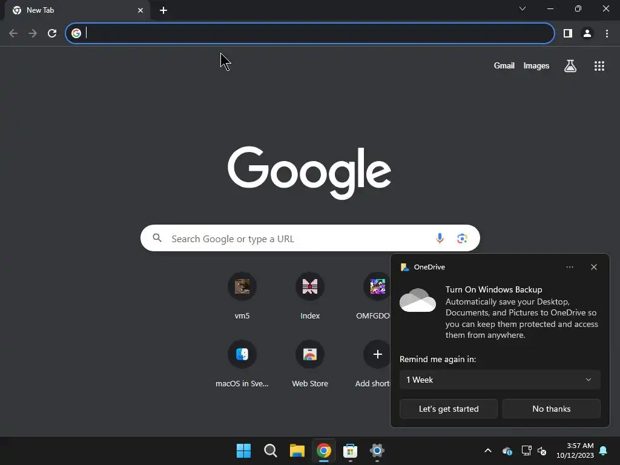The width and height of the screenshot is (620, 465).
Task: Expand the Remind me again dropdown
Action: coord(500,380)
